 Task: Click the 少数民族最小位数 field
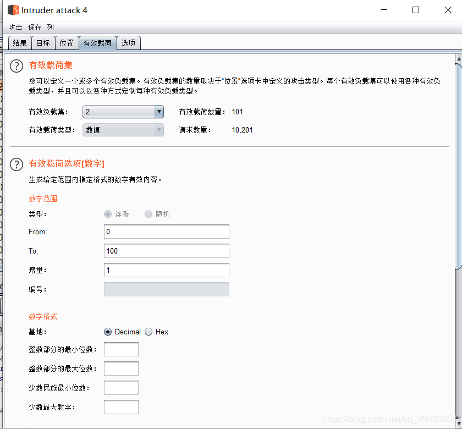(x=121, y=388)
